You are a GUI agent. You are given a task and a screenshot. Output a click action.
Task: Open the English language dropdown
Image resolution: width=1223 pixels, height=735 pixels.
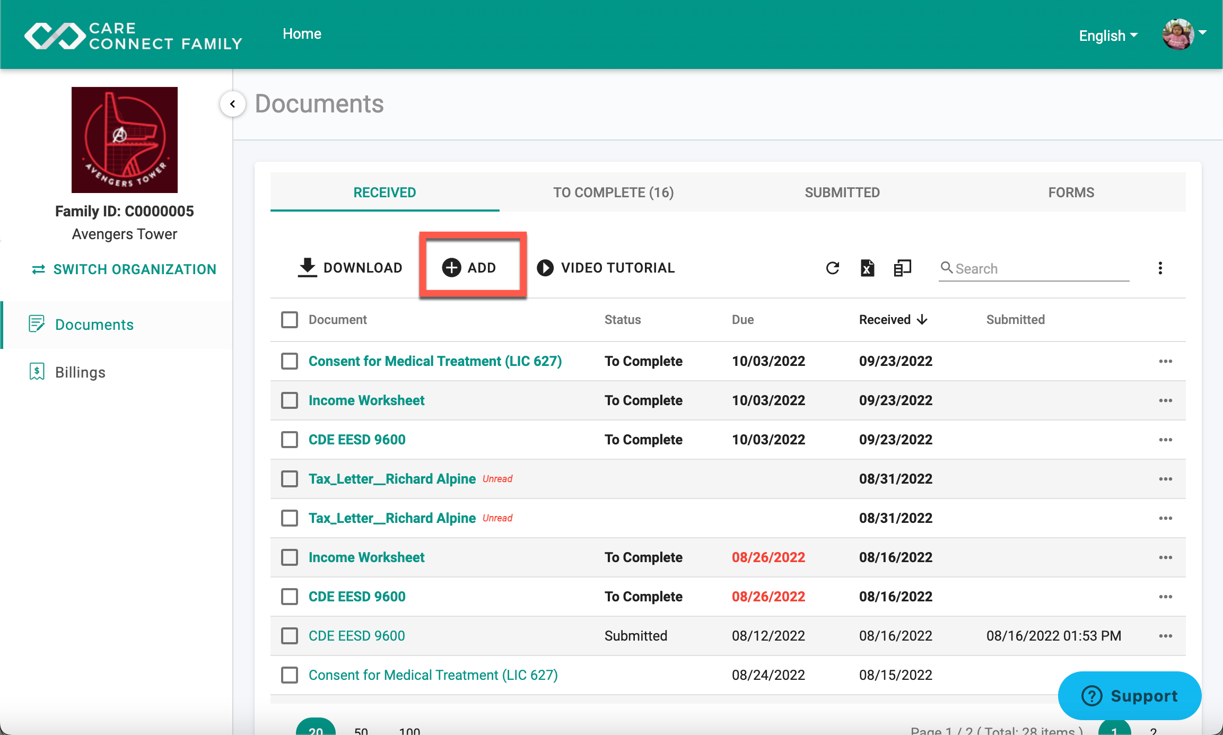point(1108,36)
